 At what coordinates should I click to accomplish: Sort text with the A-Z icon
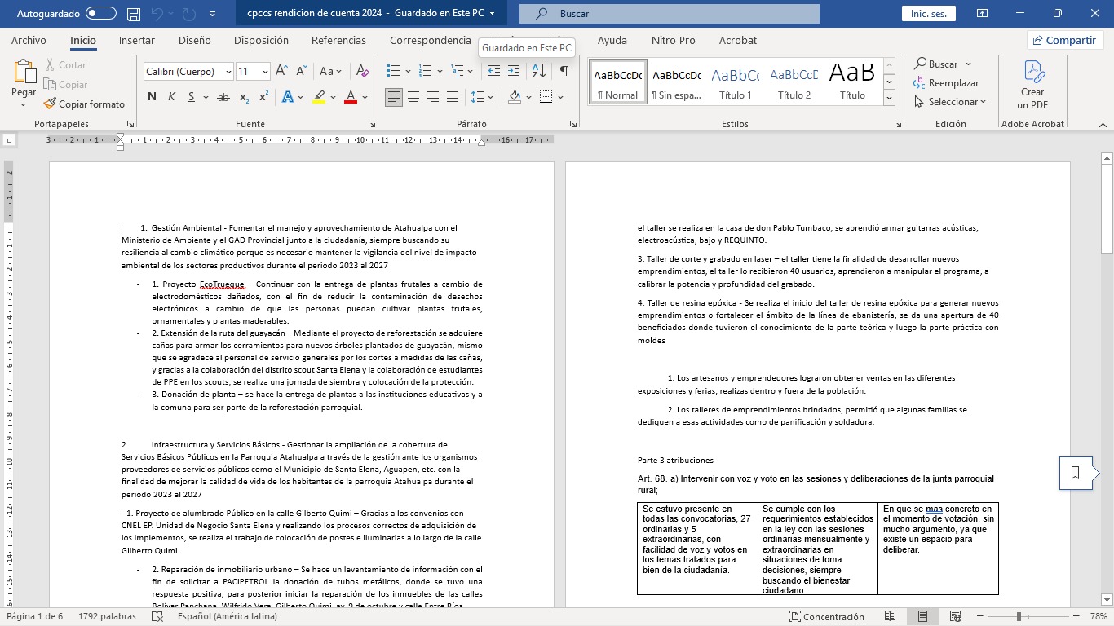click(x=538, y=72)
